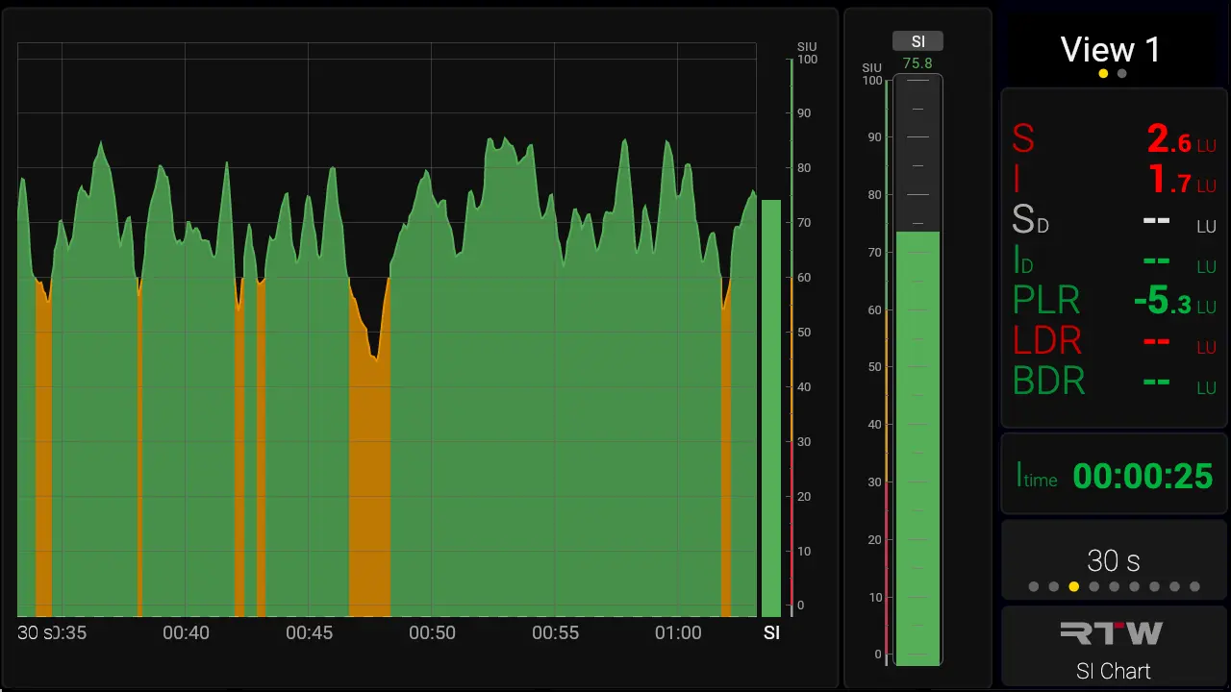Viewport: 1231px width, 692px height.
Task: Tap the LDR readout row
Action: click(x=1114, y=342)
